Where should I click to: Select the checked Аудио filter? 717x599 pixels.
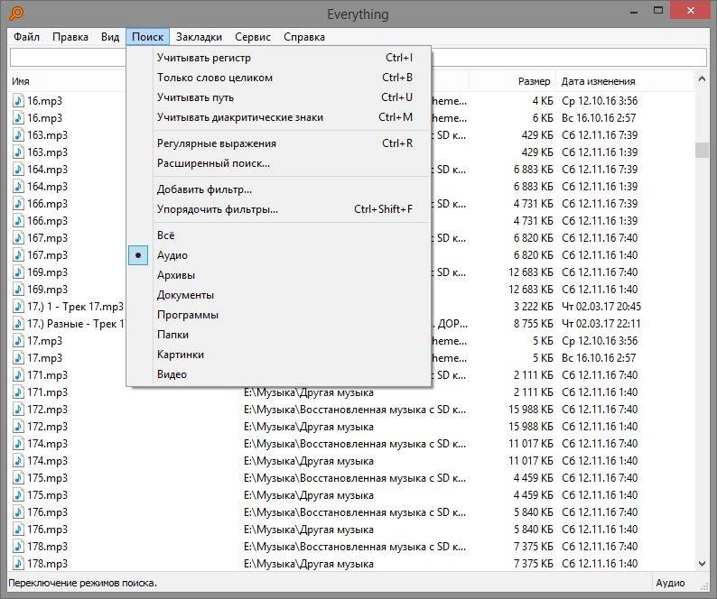point(278,255)
